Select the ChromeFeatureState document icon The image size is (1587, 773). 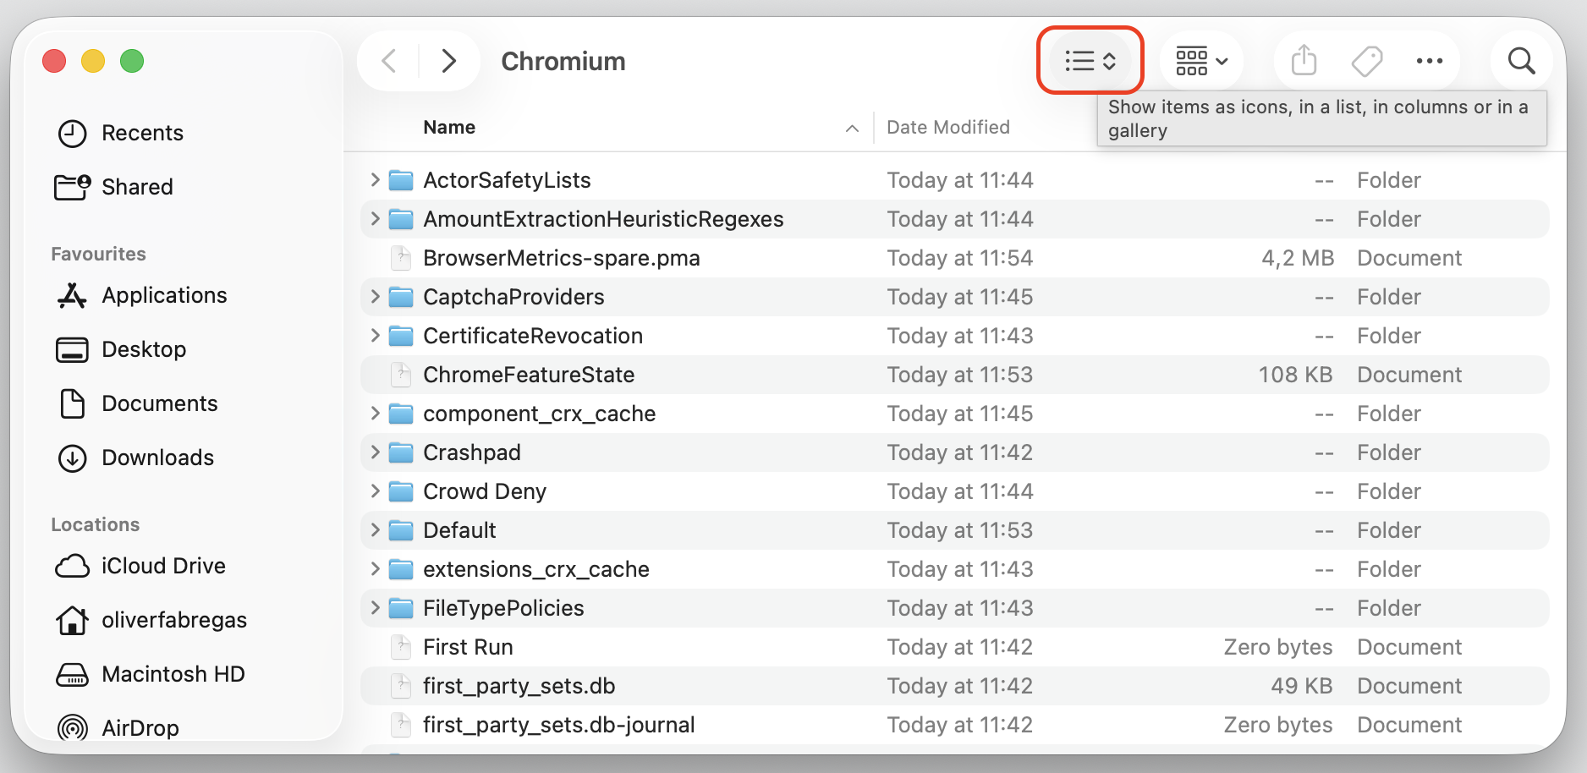[x=401, y=375]
